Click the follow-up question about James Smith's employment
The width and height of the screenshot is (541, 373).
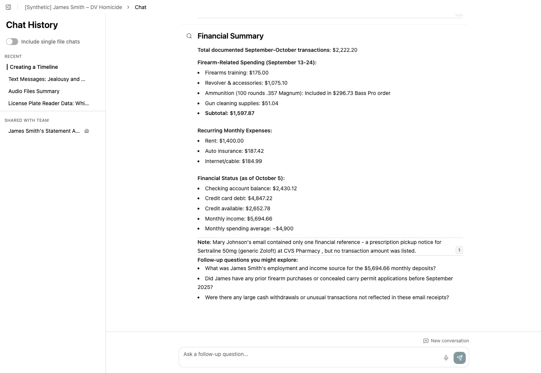pyautogui.click(x=320, y=268)
